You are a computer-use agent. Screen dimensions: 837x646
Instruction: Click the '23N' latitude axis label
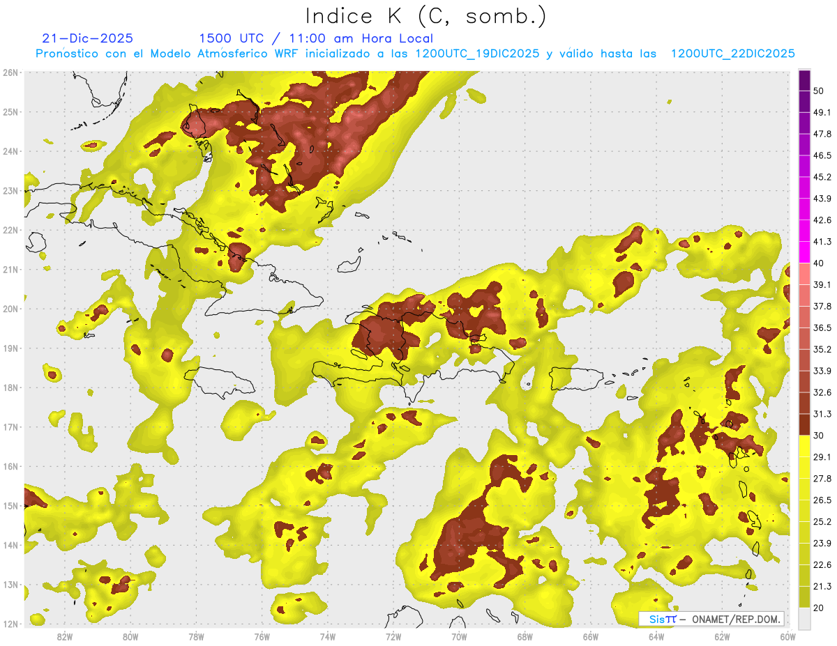tap(10, 190)
